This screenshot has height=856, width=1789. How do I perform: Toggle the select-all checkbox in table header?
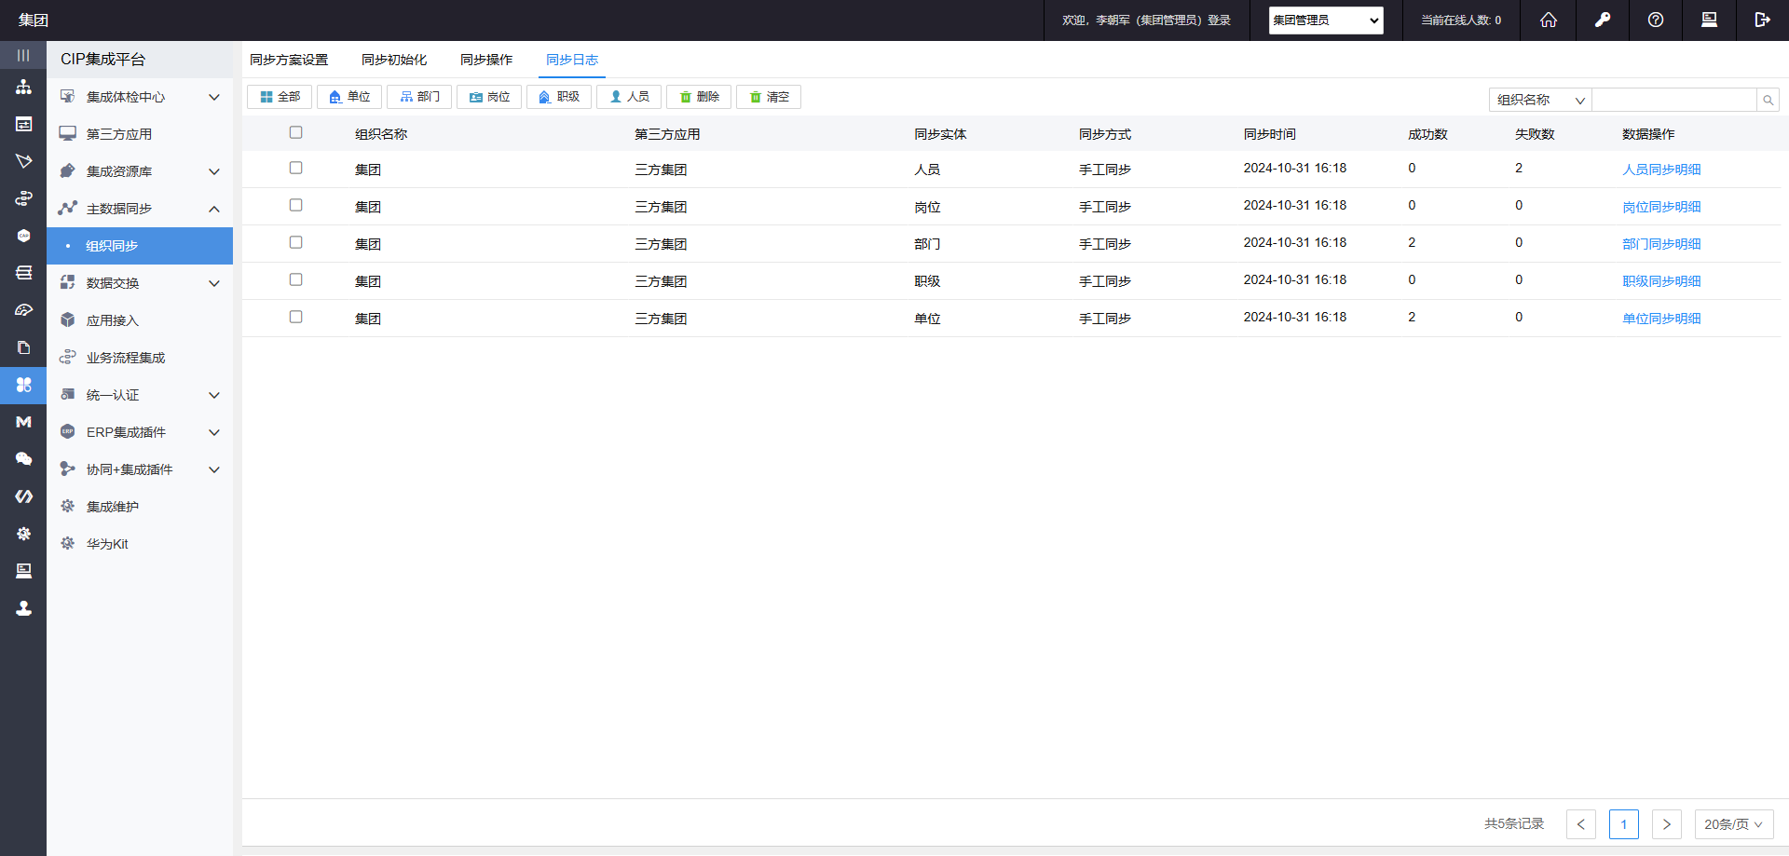(295, 132)
